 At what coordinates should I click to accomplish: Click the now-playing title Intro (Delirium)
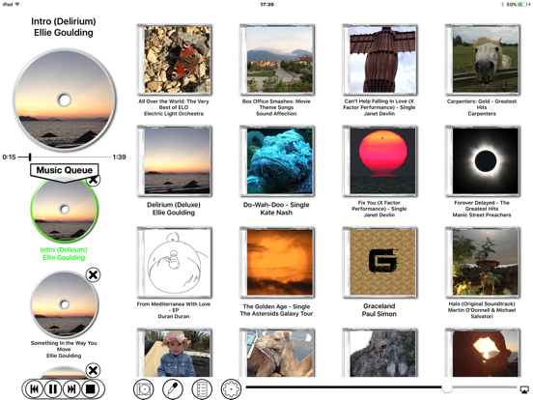point(64,21)
